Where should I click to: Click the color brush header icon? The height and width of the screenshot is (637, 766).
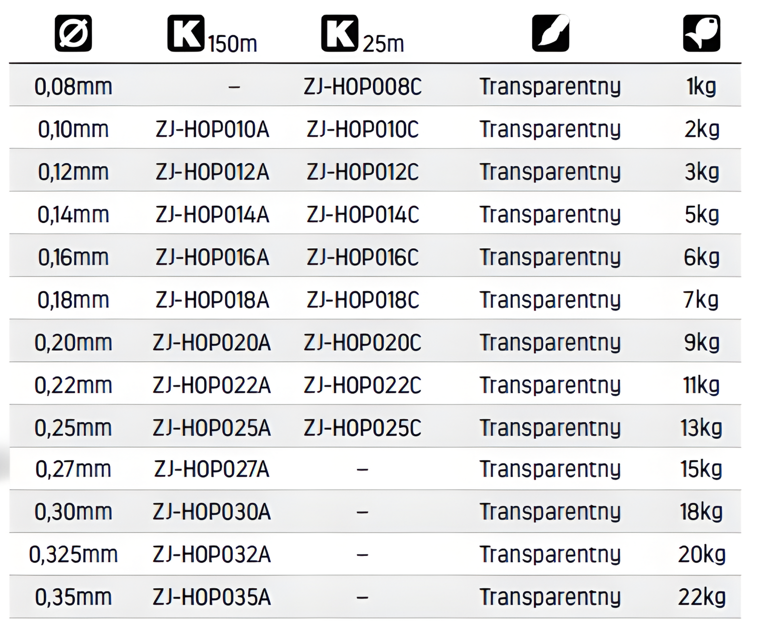[550, 33]
